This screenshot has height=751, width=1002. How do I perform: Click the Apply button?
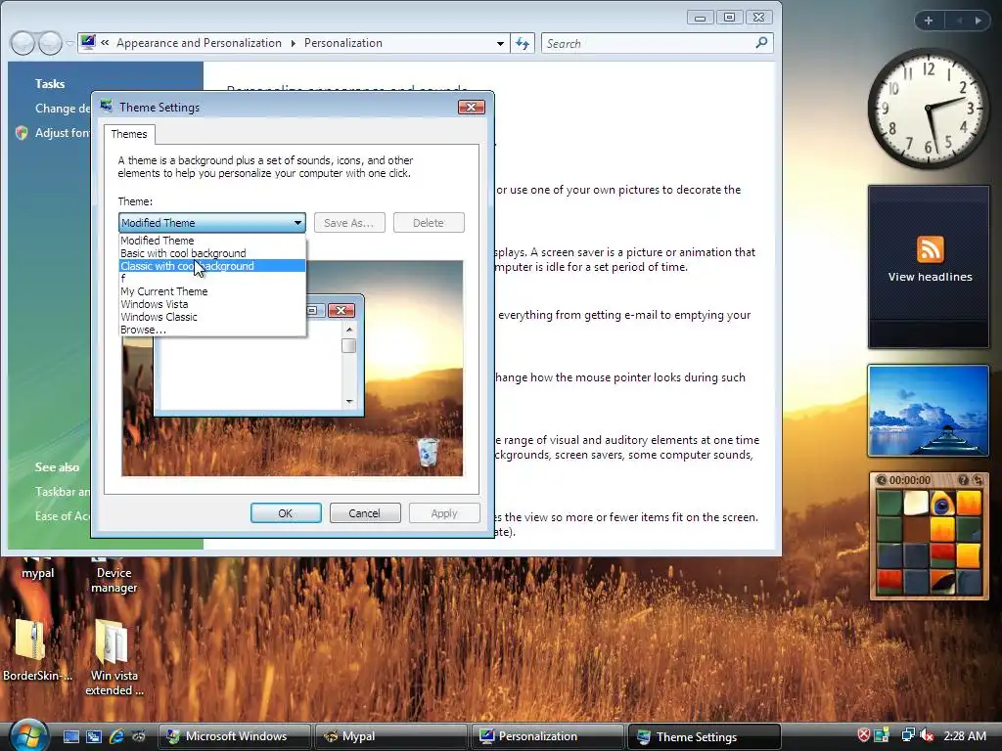click(444, 512)
